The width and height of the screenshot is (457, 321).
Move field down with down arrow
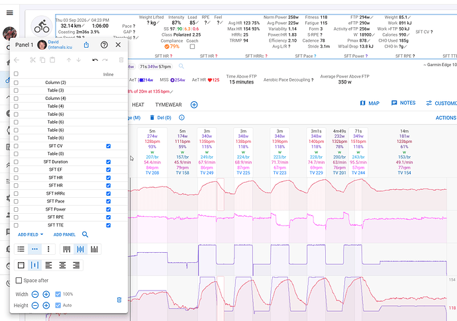79,60
